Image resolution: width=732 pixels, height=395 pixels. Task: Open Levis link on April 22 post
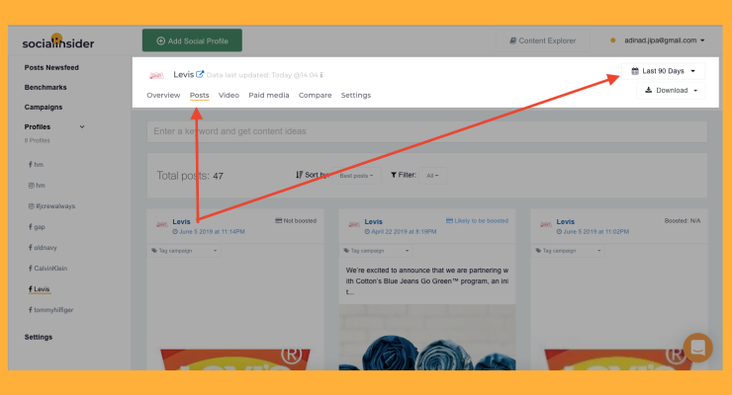coord(374,222)
